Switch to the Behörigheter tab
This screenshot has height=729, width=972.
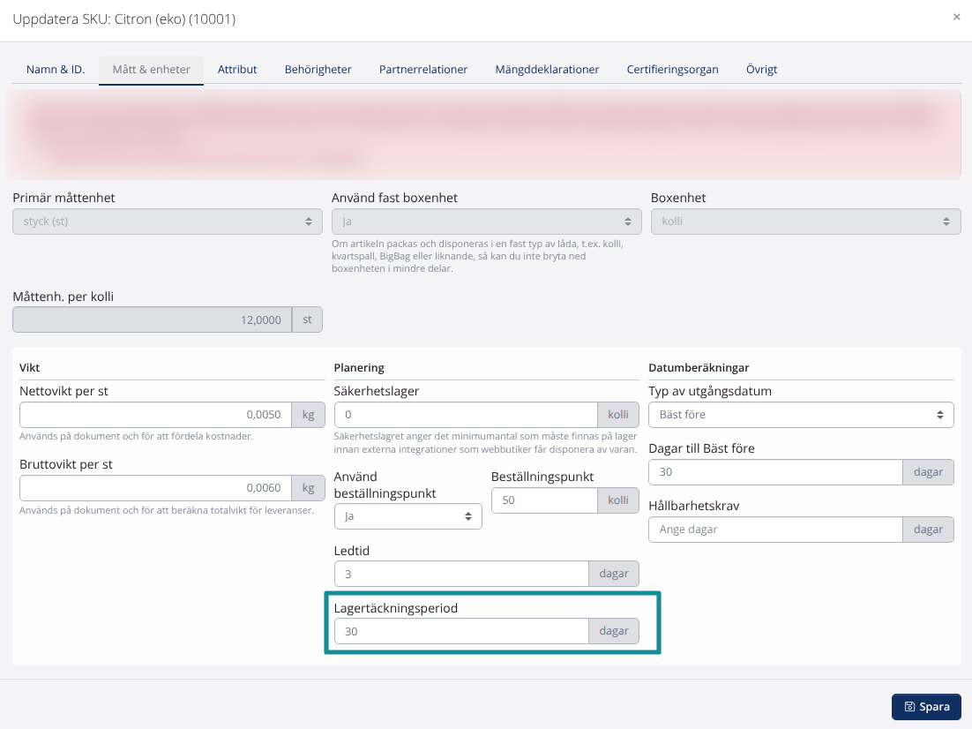pyautogui.click(x=318, y=68)
